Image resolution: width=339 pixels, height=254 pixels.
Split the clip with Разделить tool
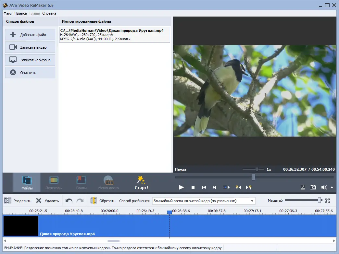coord(17,200)
